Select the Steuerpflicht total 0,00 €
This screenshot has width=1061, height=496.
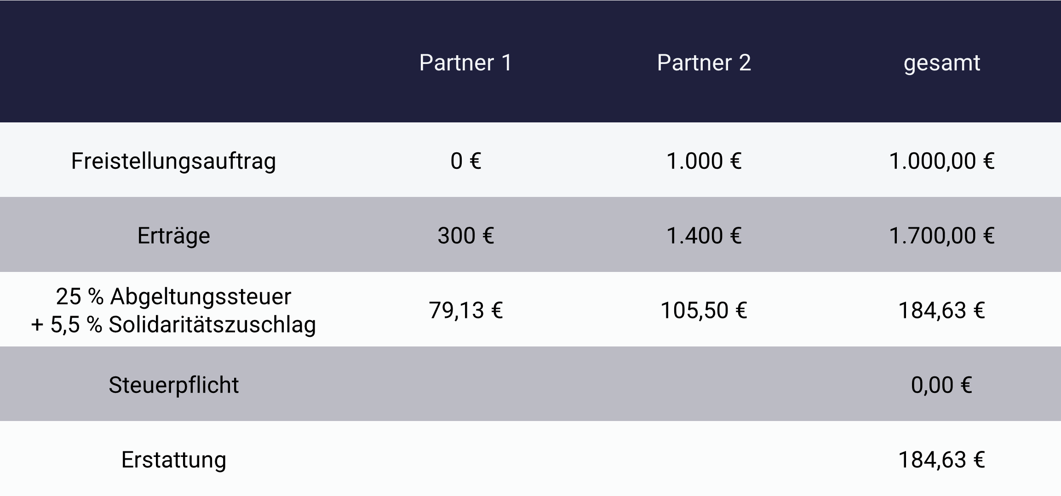[x=941, y=385]
